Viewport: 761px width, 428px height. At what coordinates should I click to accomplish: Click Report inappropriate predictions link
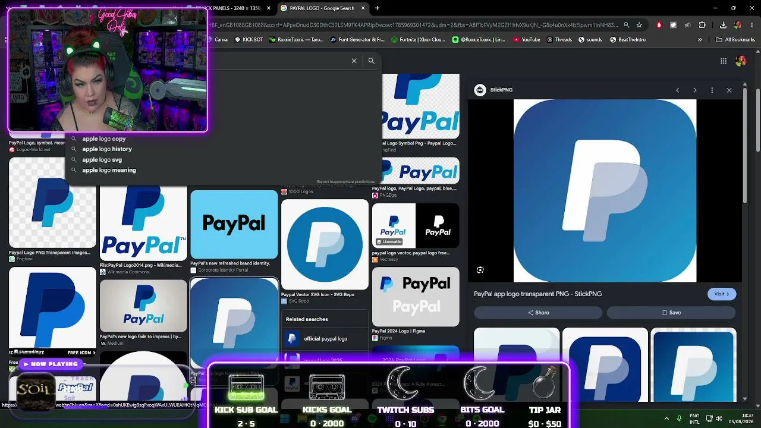(x=345, y=182)
